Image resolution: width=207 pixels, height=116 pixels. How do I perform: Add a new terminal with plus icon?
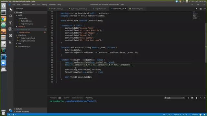[188, 98]
